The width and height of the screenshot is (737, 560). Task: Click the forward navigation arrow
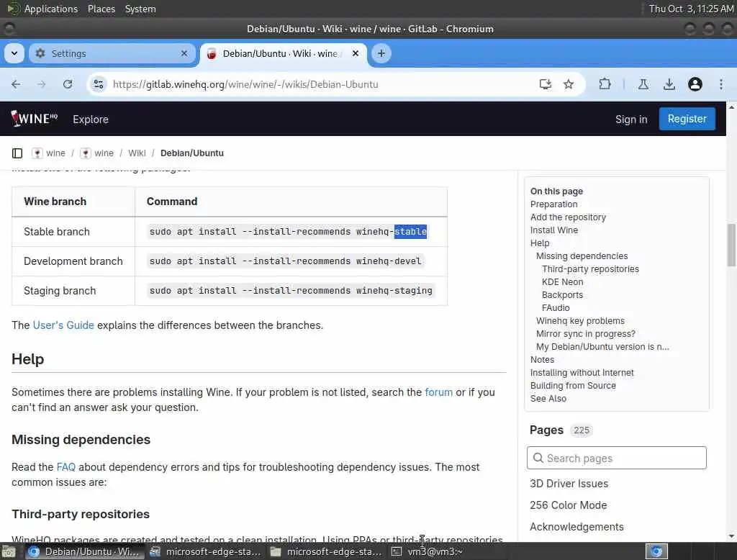pyautogui.click(x=42, y=85)
